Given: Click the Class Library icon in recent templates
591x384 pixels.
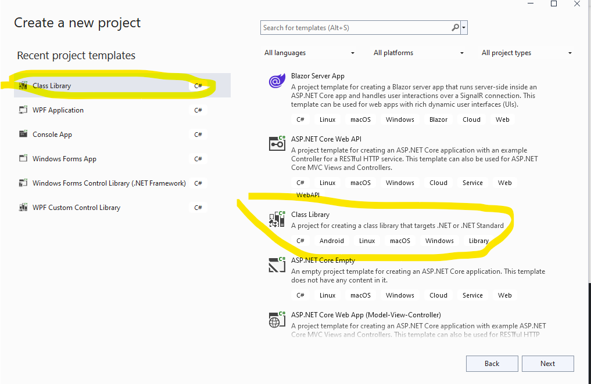Looking at the screenshot, I should pos(23,86).
